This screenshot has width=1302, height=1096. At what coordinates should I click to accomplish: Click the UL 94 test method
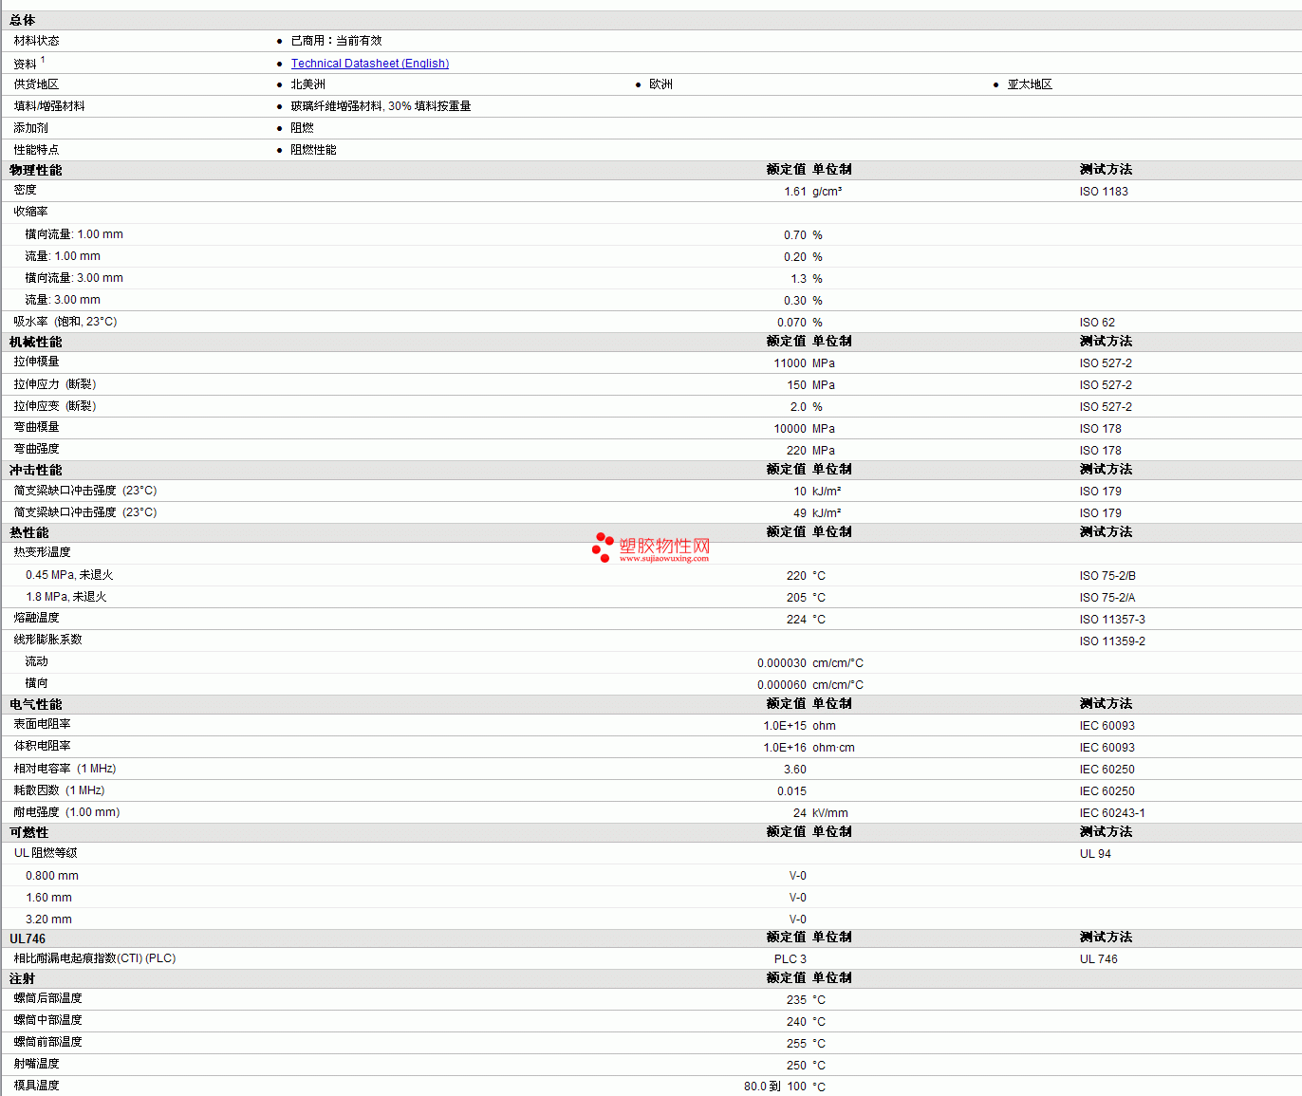coord(1095,854)
